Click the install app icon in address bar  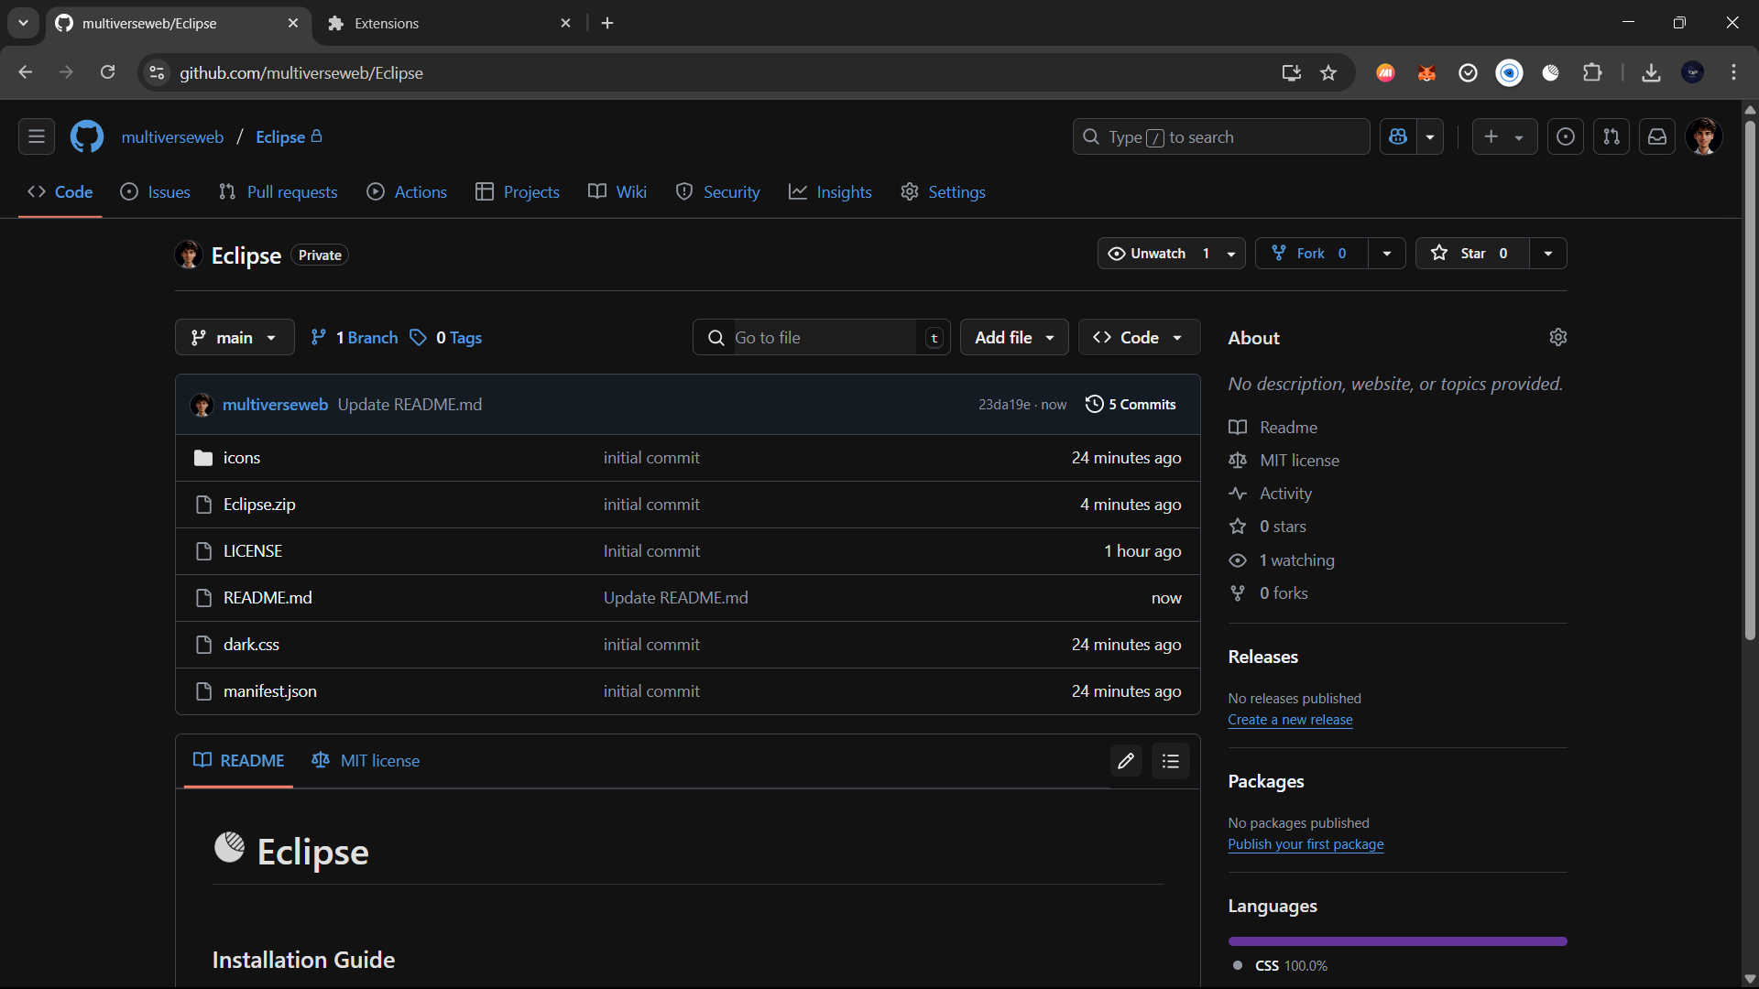1291,73
